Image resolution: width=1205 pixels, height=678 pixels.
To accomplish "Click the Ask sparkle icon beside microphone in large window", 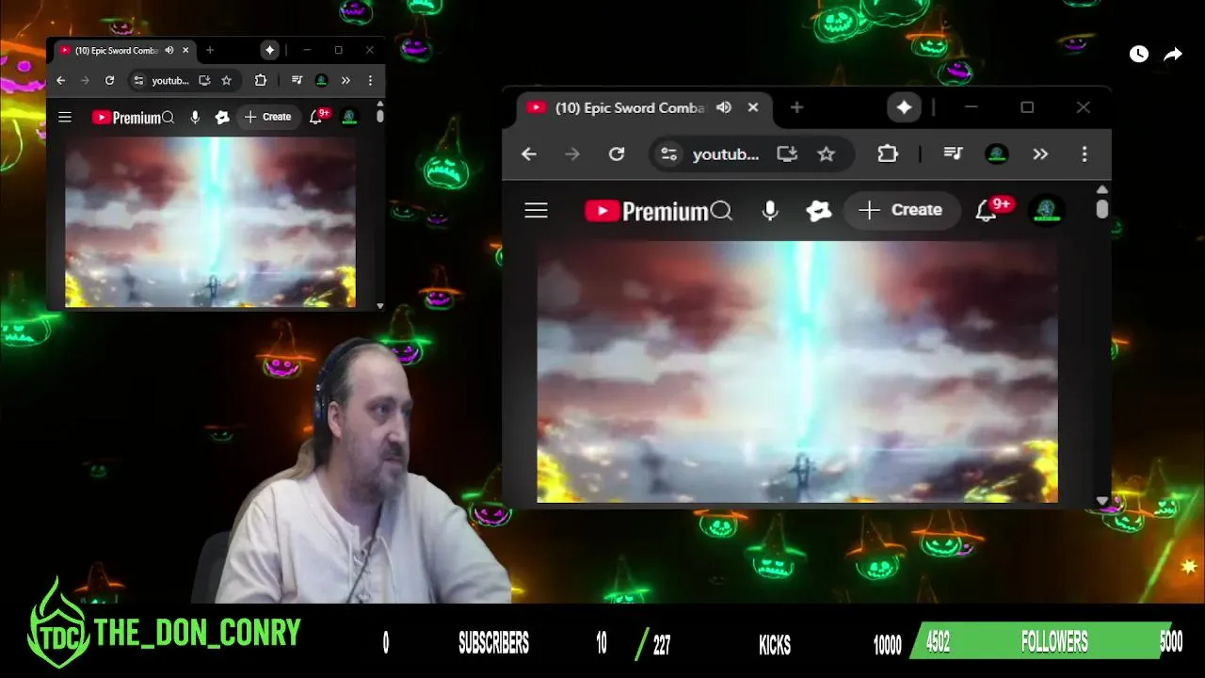I will coord(818,210).
